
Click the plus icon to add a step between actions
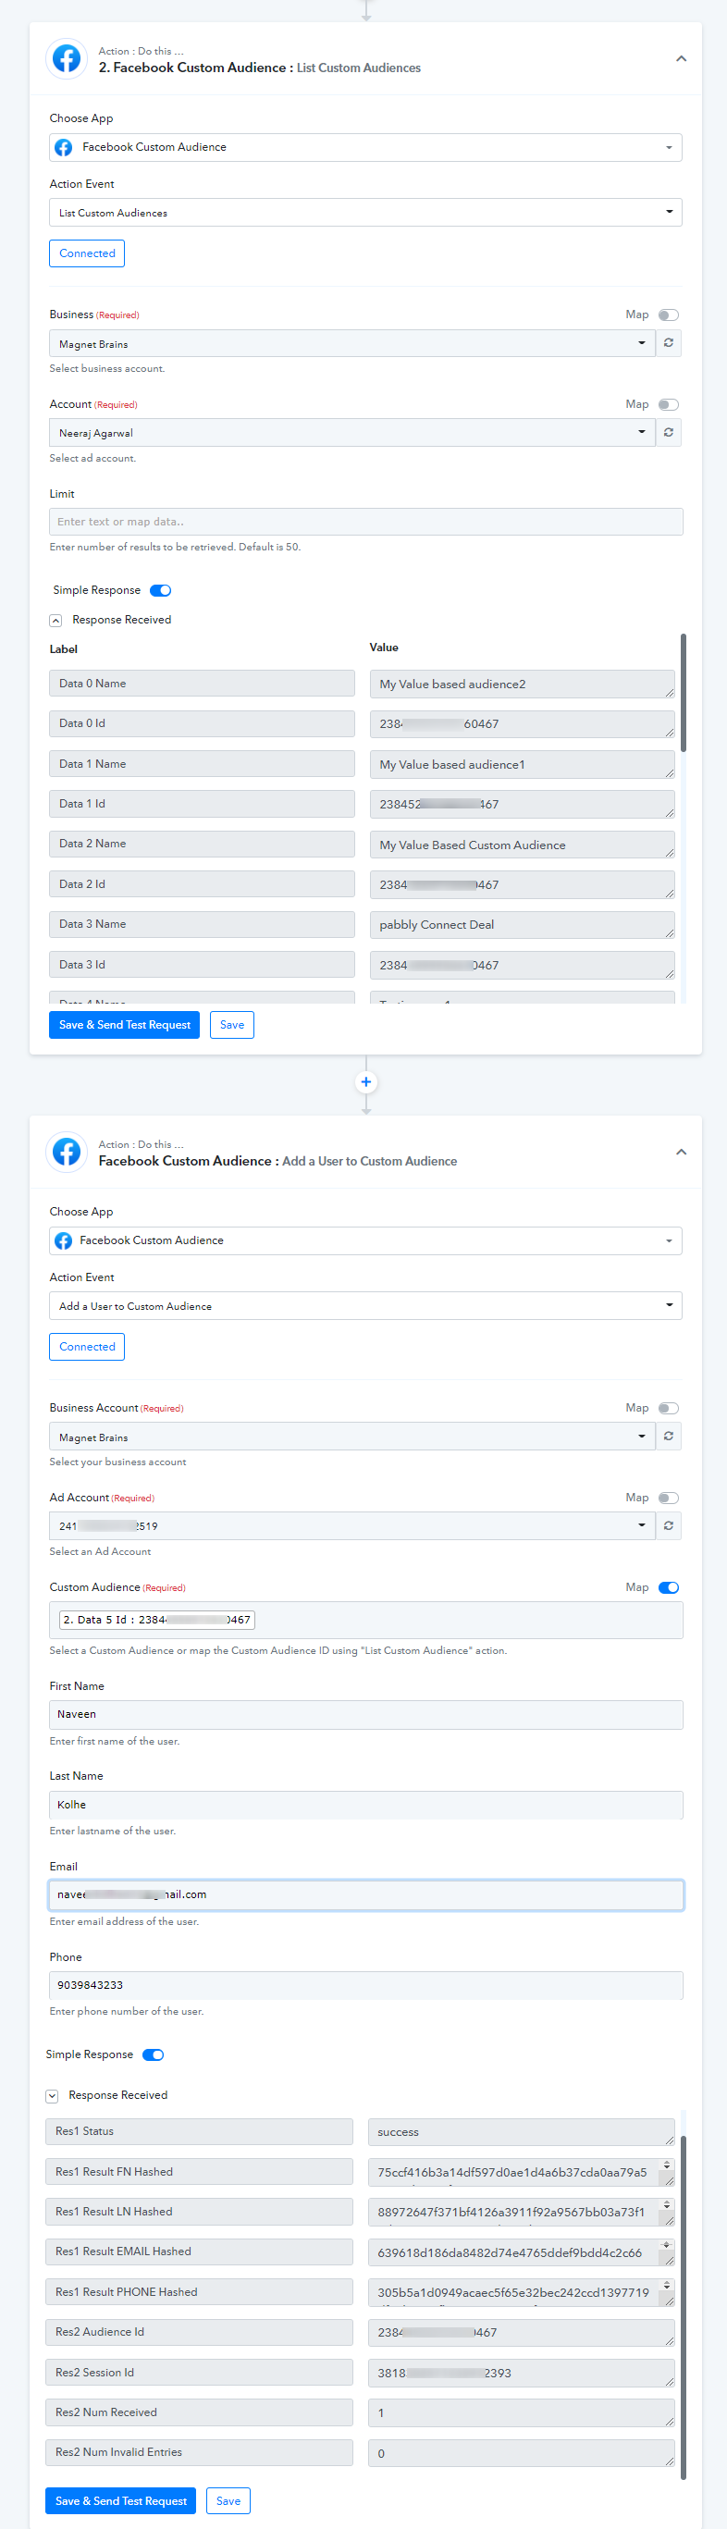click(366, 1081)
